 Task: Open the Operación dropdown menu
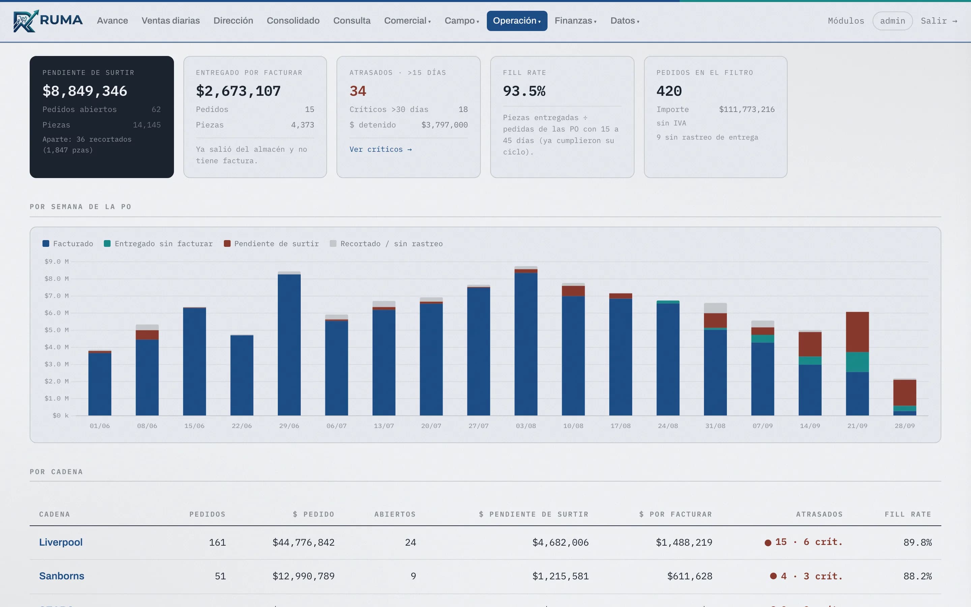pyautogui.click(x=517, y=21)
